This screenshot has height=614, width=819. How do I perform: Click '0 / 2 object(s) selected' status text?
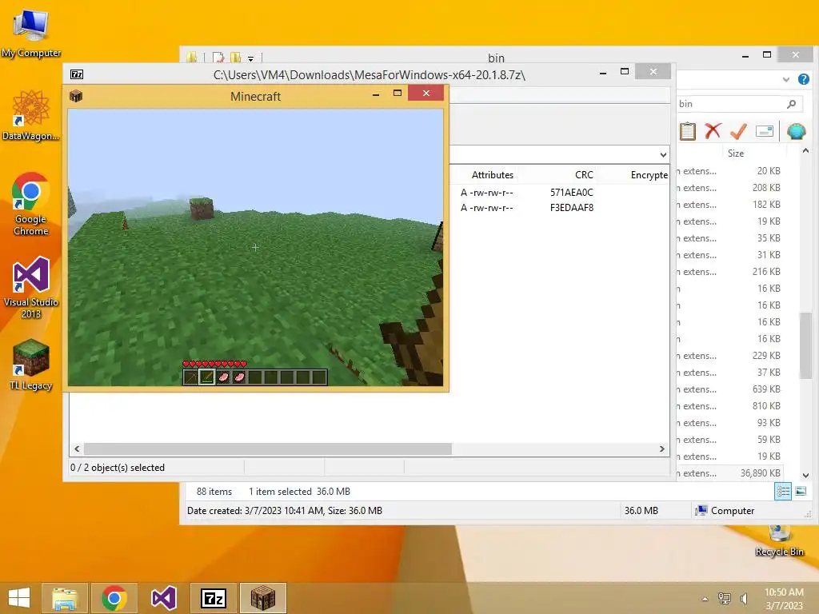tap(118, 468)
